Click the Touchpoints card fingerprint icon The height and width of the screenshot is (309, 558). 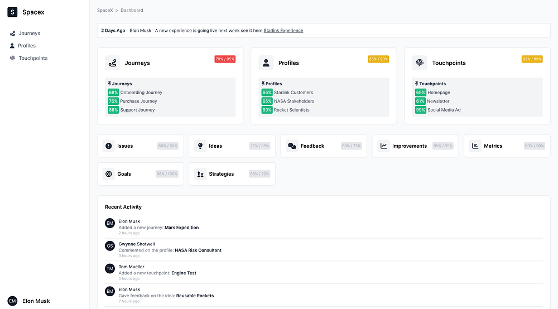420,63
